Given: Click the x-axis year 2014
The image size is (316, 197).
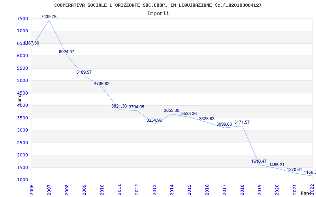Looking at the screenshot, I should pos(172,190).
